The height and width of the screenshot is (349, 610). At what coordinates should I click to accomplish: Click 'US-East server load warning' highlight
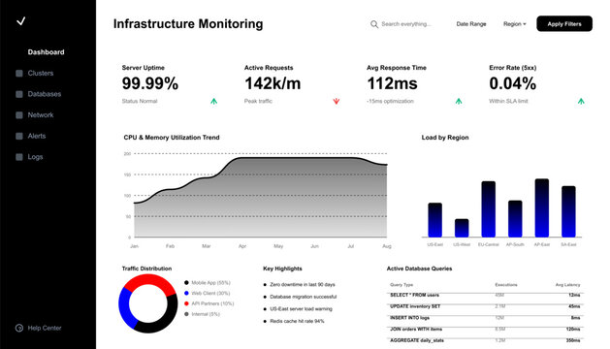click(x=301, y=309)
